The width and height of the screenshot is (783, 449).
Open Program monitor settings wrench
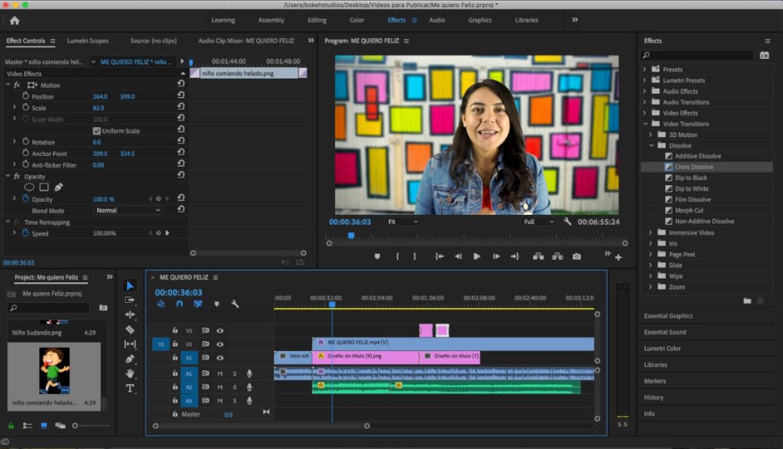click(567, 221)
